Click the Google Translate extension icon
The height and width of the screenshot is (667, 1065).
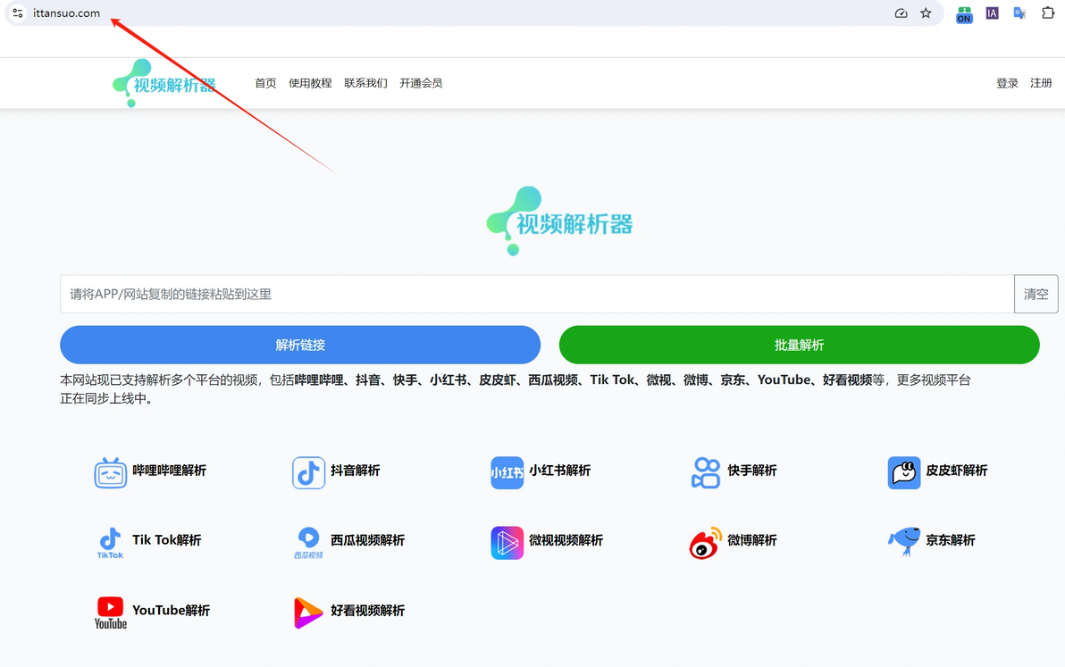(1019, 13)
